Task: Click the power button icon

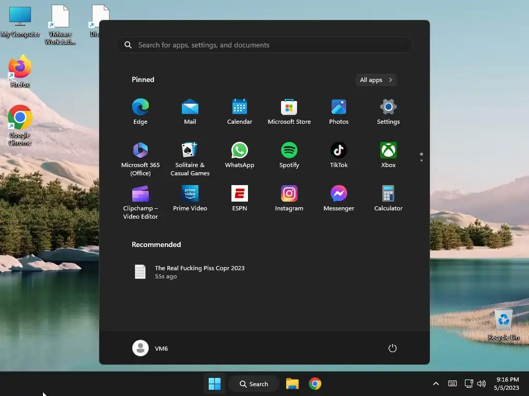Action: (x=393, y=348)
